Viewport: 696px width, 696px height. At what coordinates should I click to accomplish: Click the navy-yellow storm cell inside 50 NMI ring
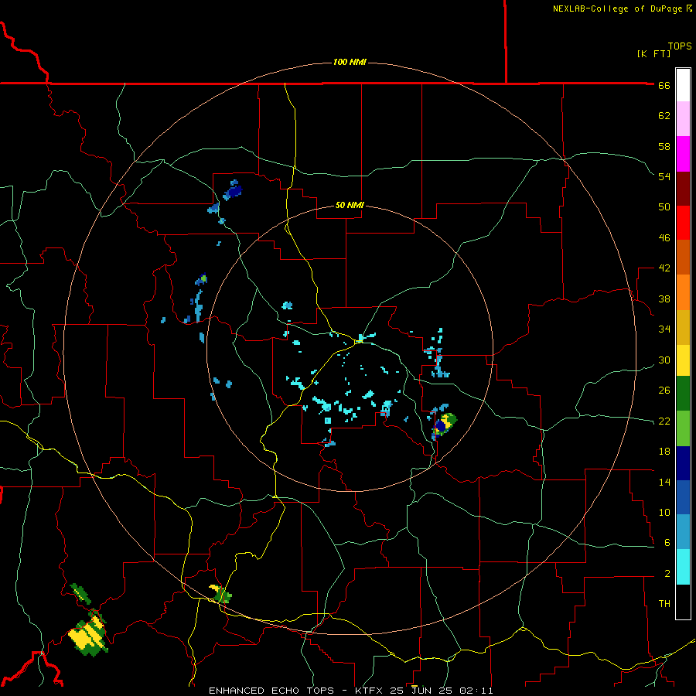(x=444, y=425)
